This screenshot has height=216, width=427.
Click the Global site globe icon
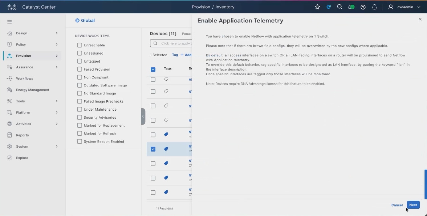(77, 21)
